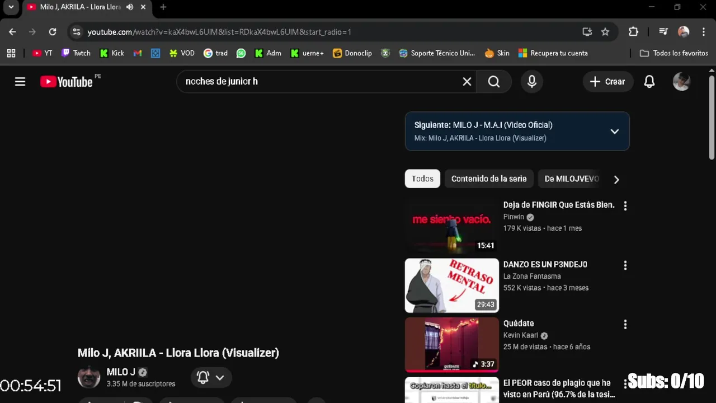Image resolution: width=716 pixels, height=403 pixels.
Task: Close the Milo J YouTube tab
Action: tap(143, 7)
